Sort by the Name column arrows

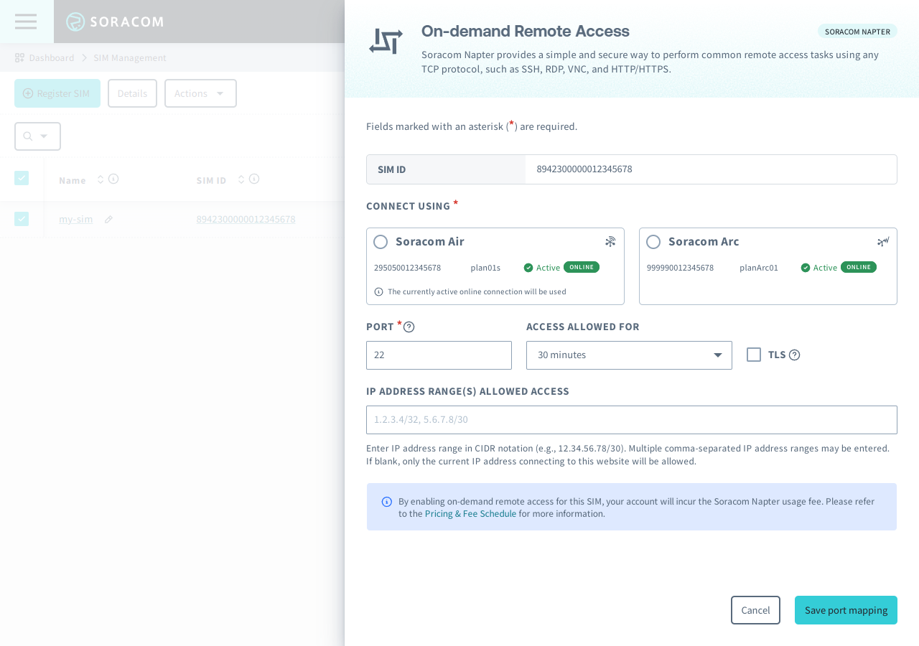tap(101, 179)
